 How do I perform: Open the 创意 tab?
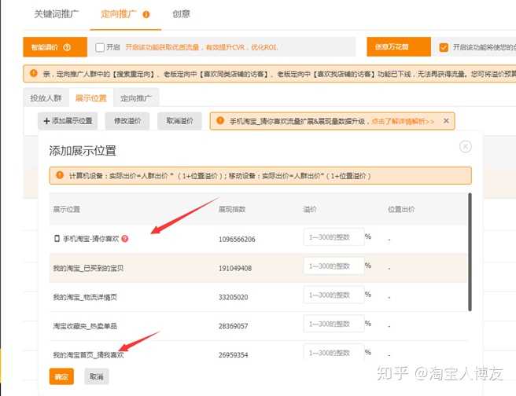[x=181, y=14]
